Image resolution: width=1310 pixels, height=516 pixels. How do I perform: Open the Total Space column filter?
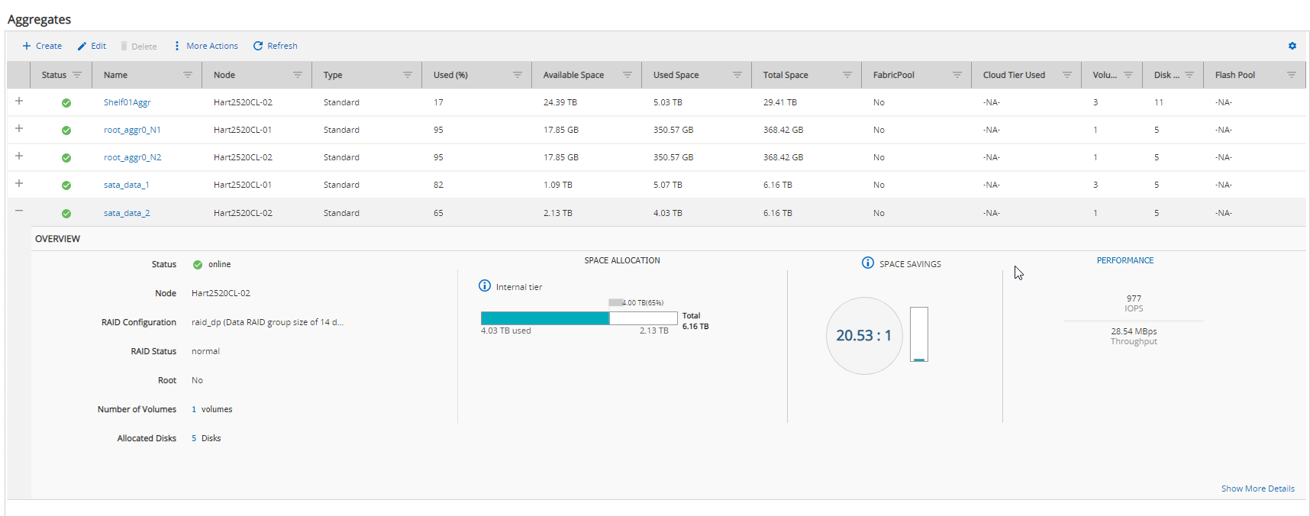pos(847,75)
